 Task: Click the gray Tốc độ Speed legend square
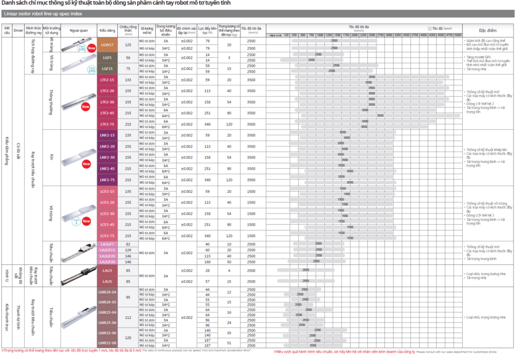click(x=430, y=28)
